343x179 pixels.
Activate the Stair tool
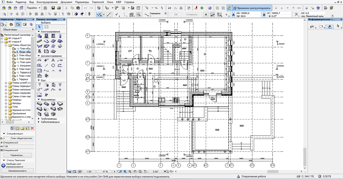click(53, 41)
